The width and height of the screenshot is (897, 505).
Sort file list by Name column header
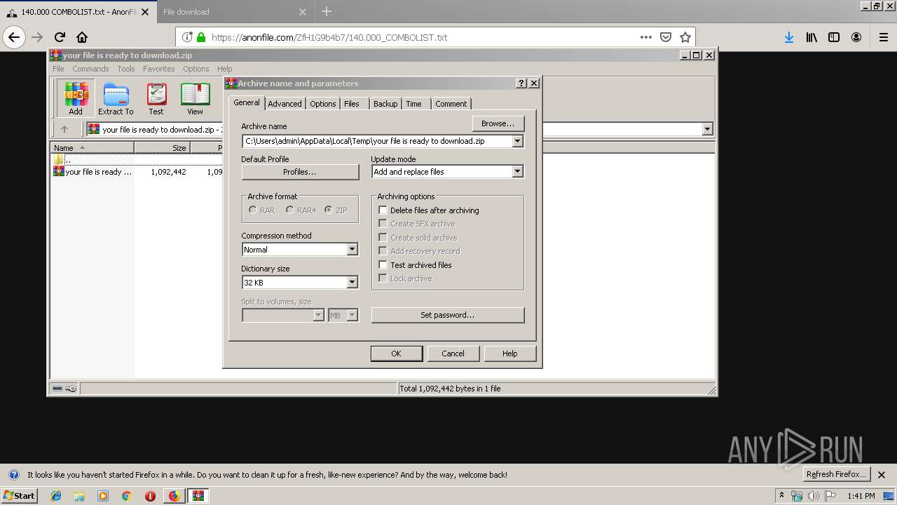[92, 148]
